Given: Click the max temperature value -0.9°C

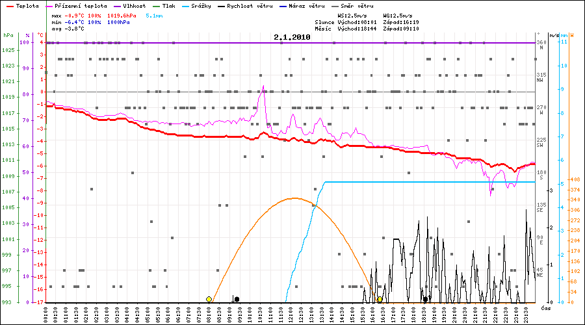Looking at the screenshot, I should 78,15.
